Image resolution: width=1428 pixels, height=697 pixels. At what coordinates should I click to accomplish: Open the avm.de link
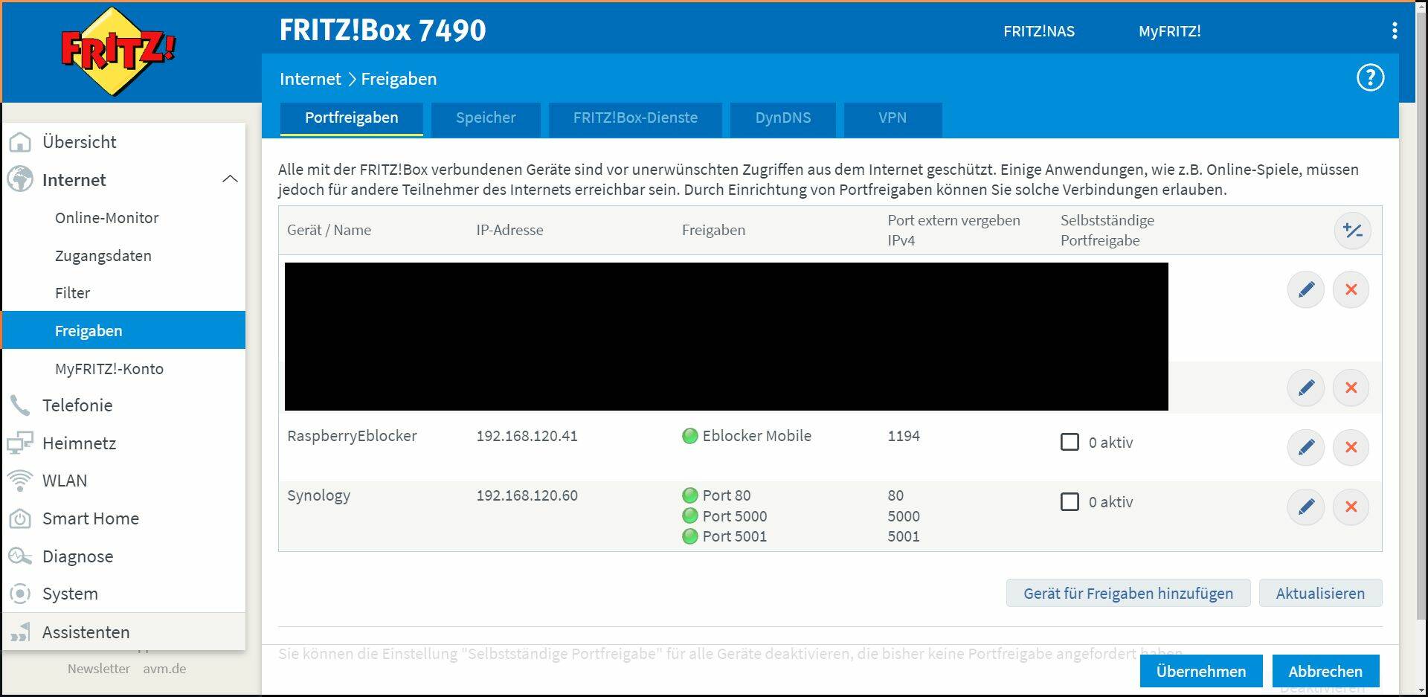coord(164,668)
